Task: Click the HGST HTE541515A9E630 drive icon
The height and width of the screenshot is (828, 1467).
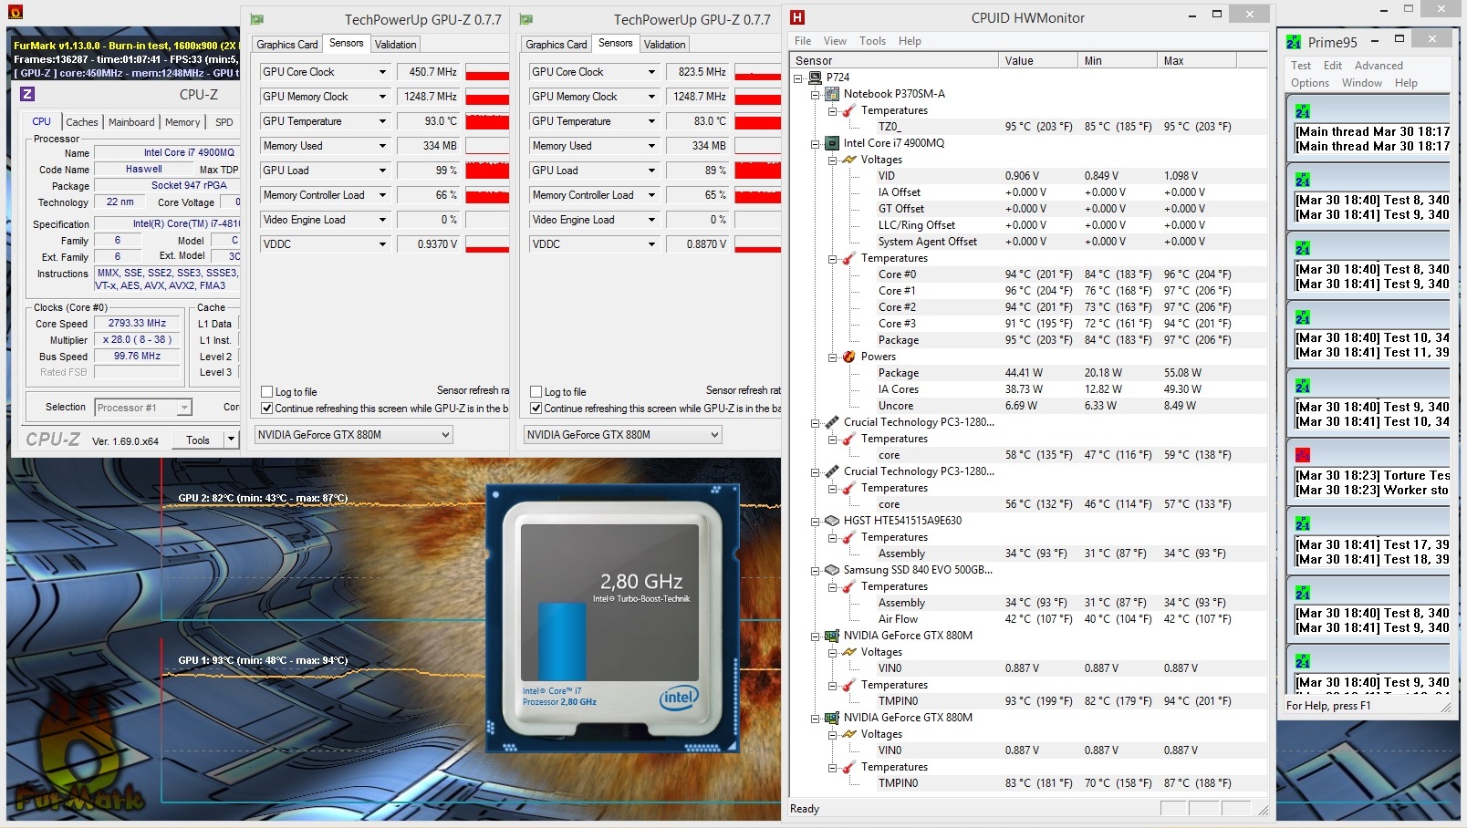Action: [x=832, y=521]
